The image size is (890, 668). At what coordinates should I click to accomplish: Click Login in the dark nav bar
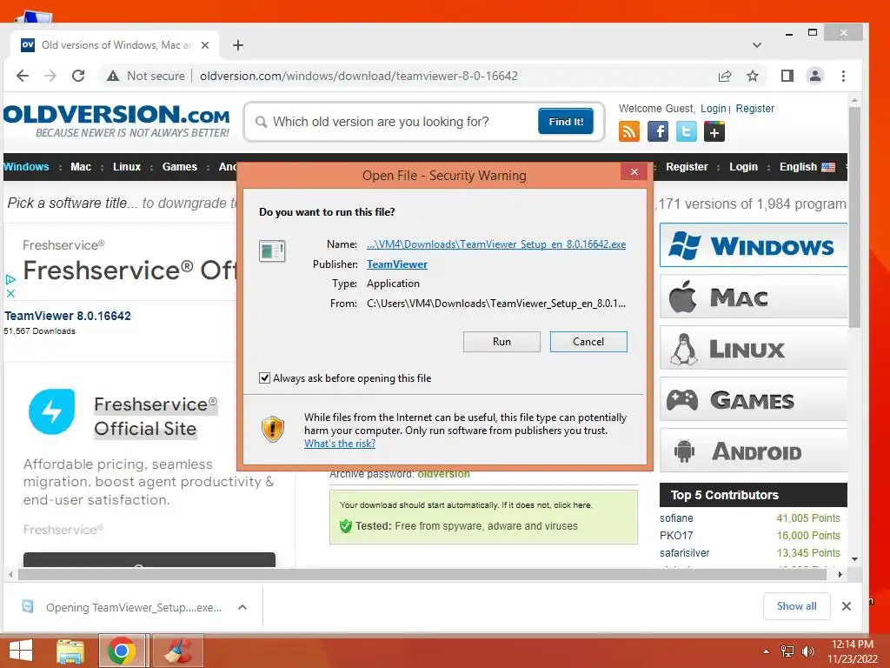point(744,167)
